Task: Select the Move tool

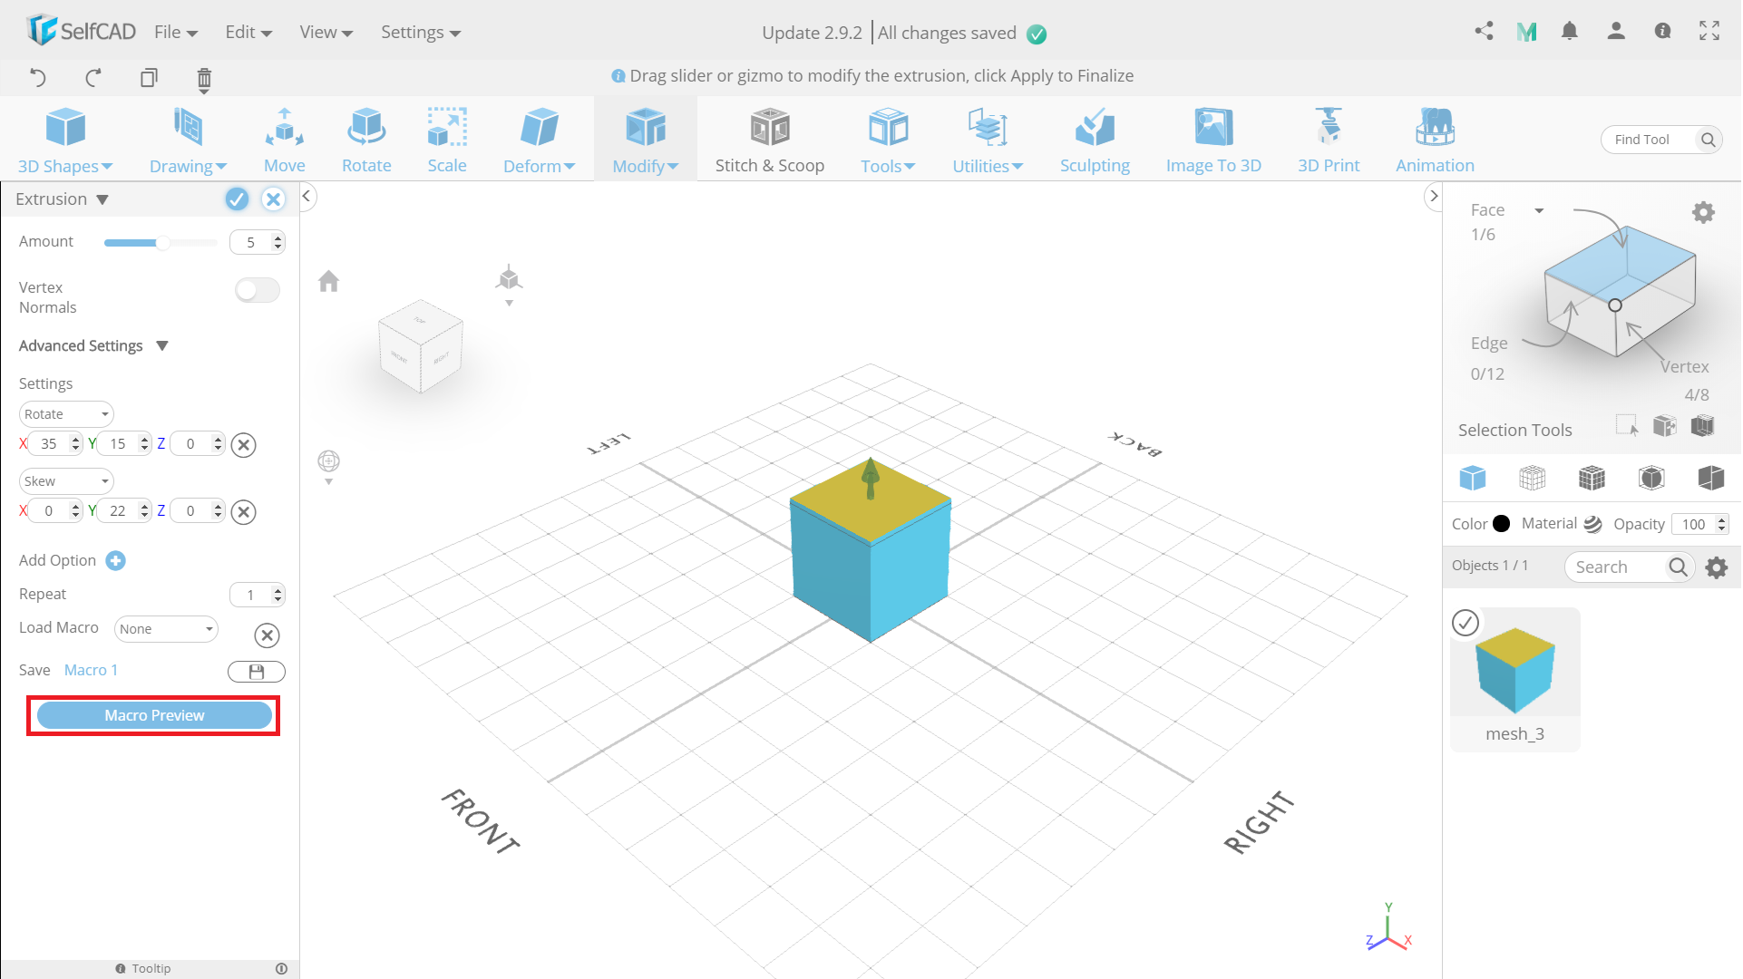Action: [x=284, y=141]
